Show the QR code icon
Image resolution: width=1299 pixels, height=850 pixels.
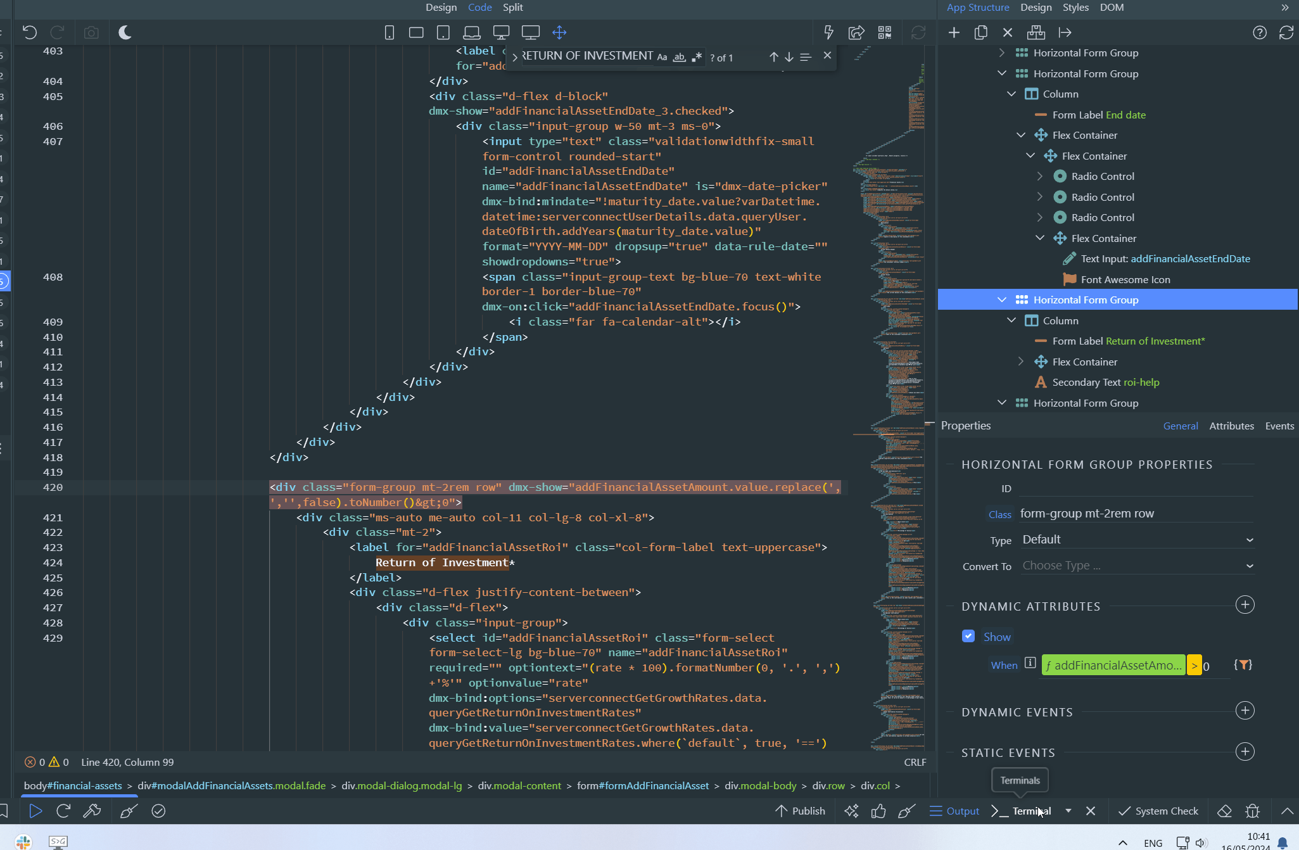[x=885, y=32]
